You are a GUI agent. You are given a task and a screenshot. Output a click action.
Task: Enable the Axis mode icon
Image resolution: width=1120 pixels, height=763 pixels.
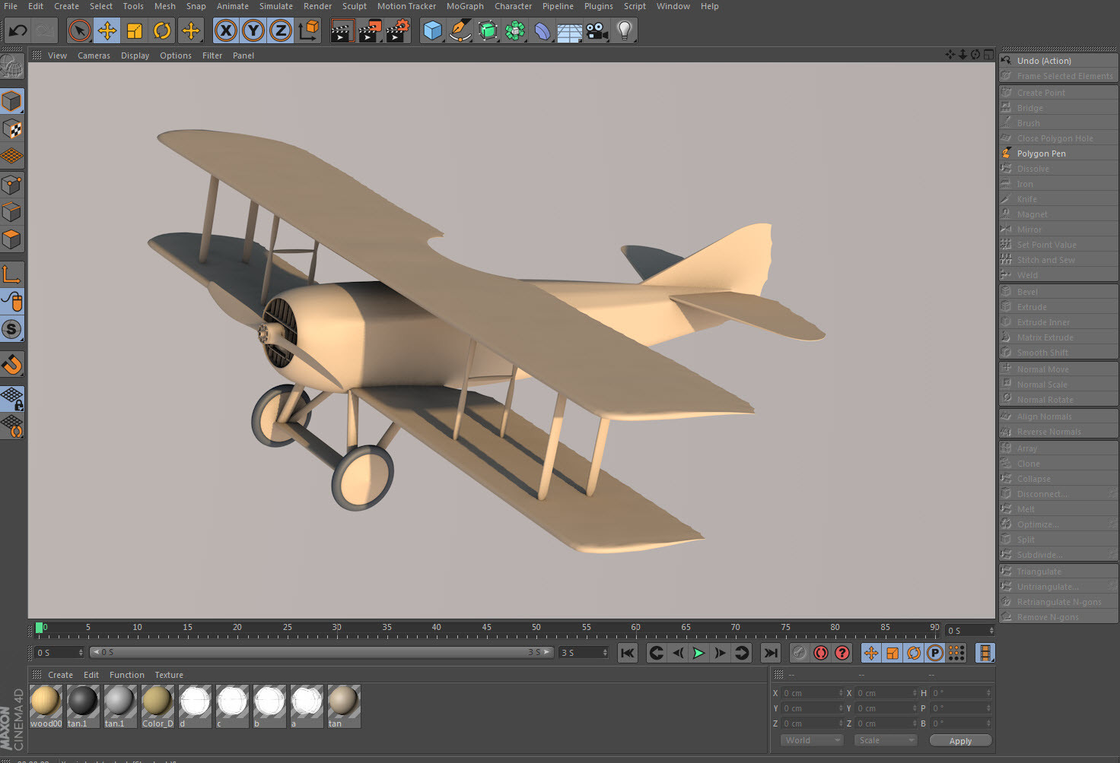(x=11, y=274)
